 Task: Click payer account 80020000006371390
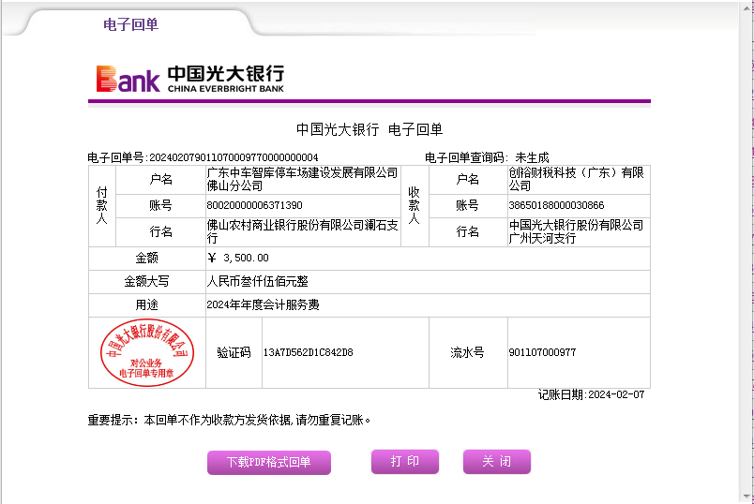[254, 205]
